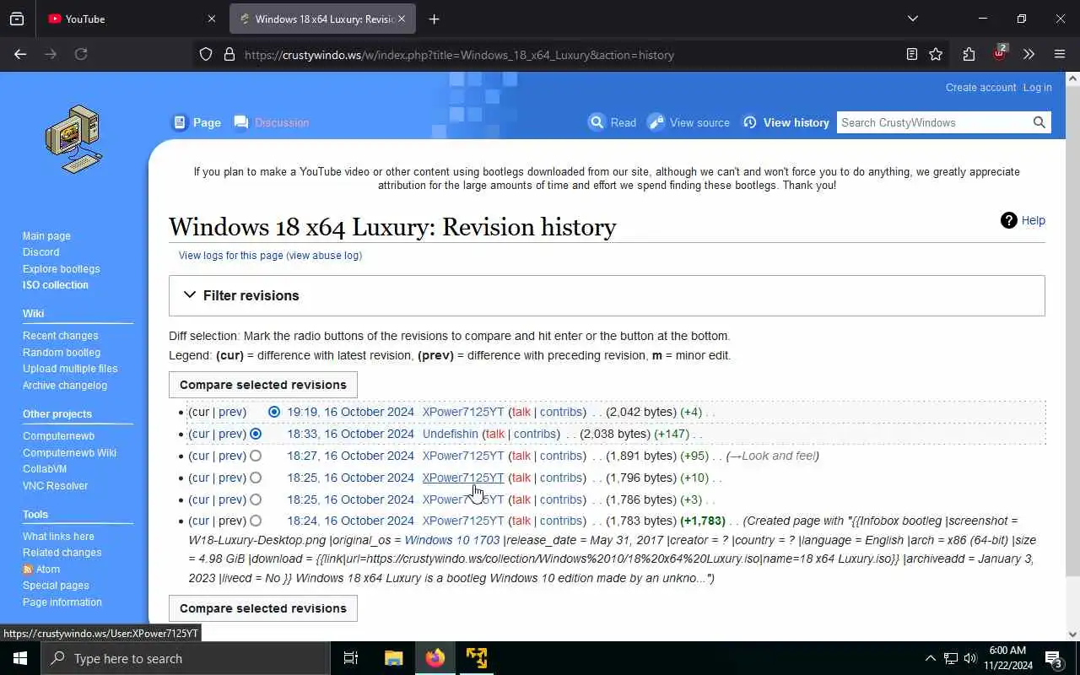Image resolution: width=1080 pixels, height=675 pixels.
Task: Select radio button for 18:24 revision
Action: pyautogui.click(x=256, y=521)
